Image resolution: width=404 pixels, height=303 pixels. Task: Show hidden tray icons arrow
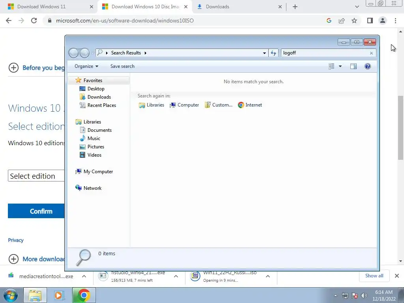coord(335,296)
